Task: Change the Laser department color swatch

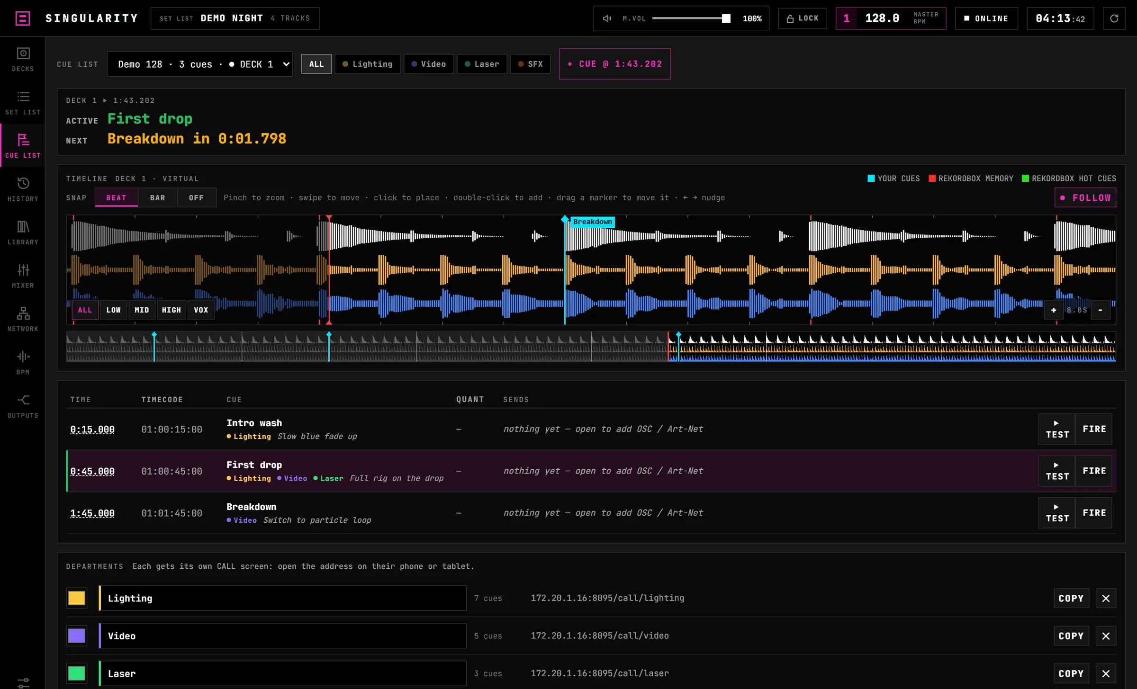Action: (x=77, y=673)
